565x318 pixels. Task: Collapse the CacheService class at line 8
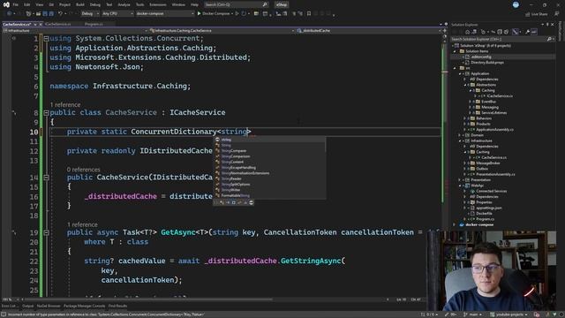click(x=46, y=113)
